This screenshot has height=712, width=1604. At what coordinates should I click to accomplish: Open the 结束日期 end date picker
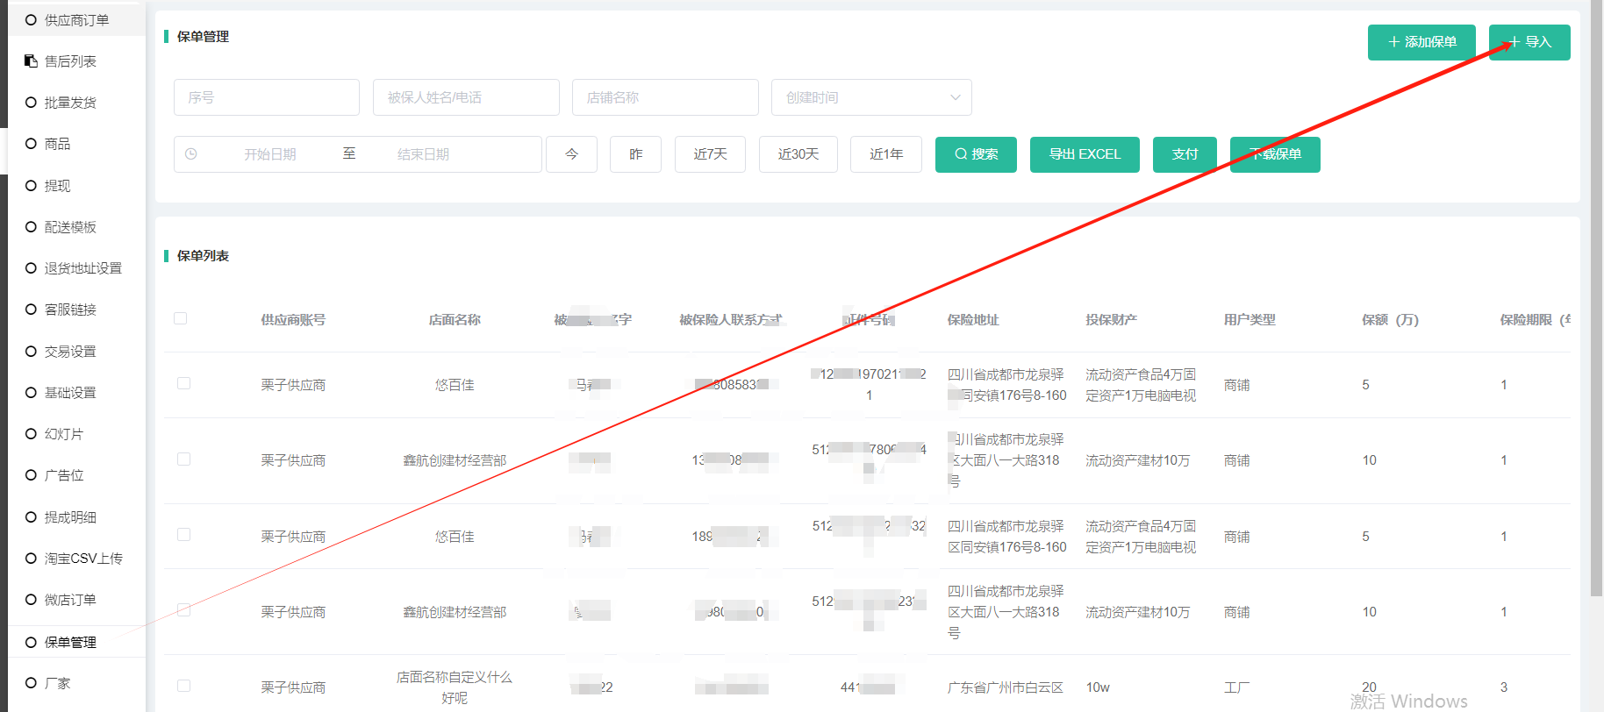(423, 154)
